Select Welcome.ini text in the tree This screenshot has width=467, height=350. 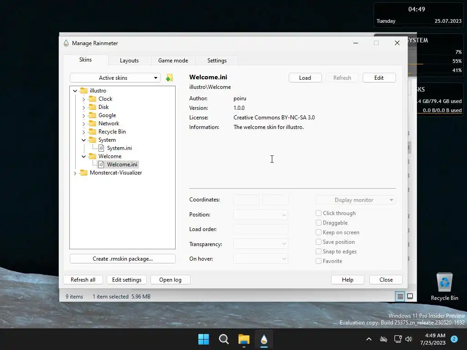click(122, 164)
